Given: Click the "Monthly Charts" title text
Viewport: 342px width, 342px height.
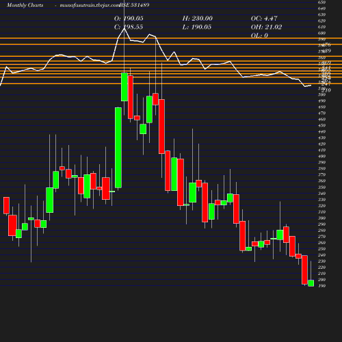Looking at the screenshot, I should coord(25,5).
